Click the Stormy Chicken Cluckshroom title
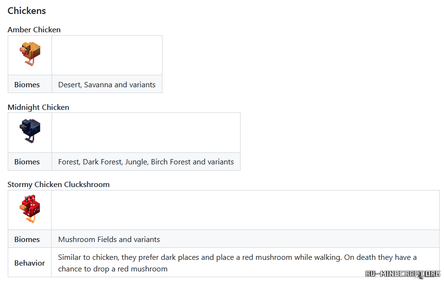Screen dimensions: 444x283 (x=58, y=185)
